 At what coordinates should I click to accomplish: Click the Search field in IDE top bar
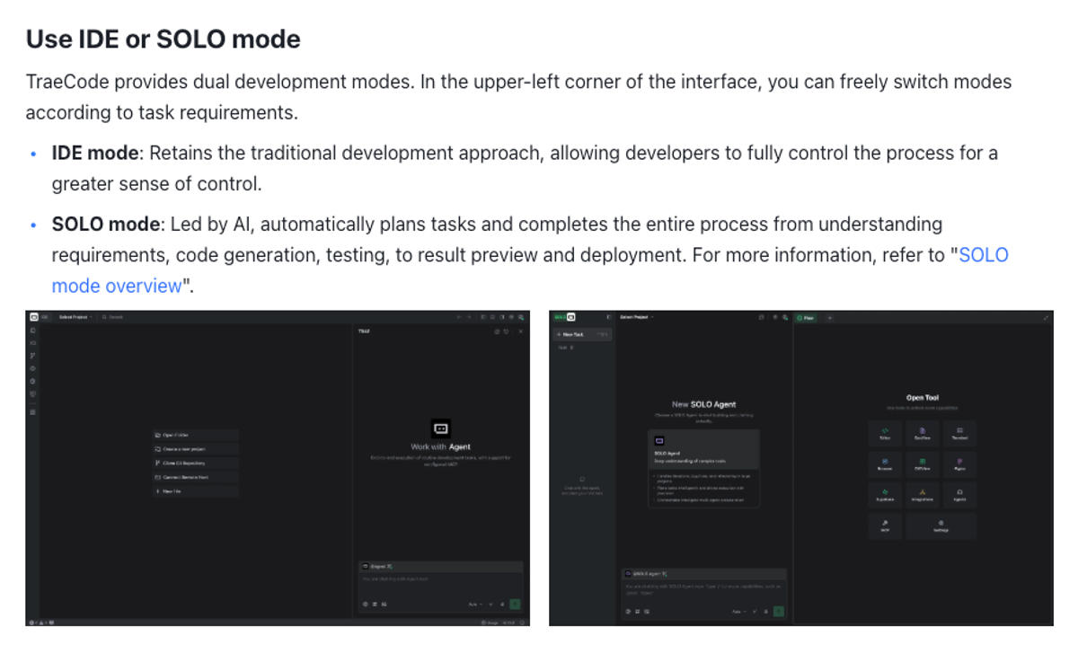112,317
